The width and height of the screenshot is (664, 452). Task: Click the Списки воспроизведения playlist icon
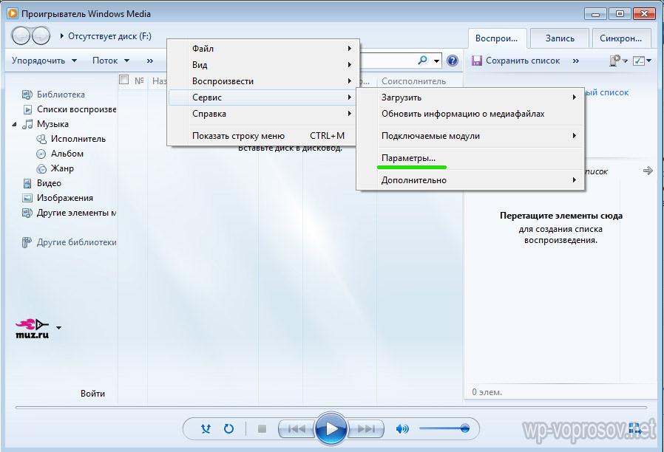click(27, 109)
